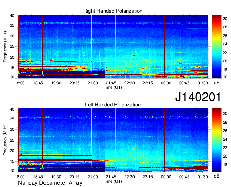Click 20 MHz frequency tick of right-handed plot
231x187 pixels.
coord(12,57)
